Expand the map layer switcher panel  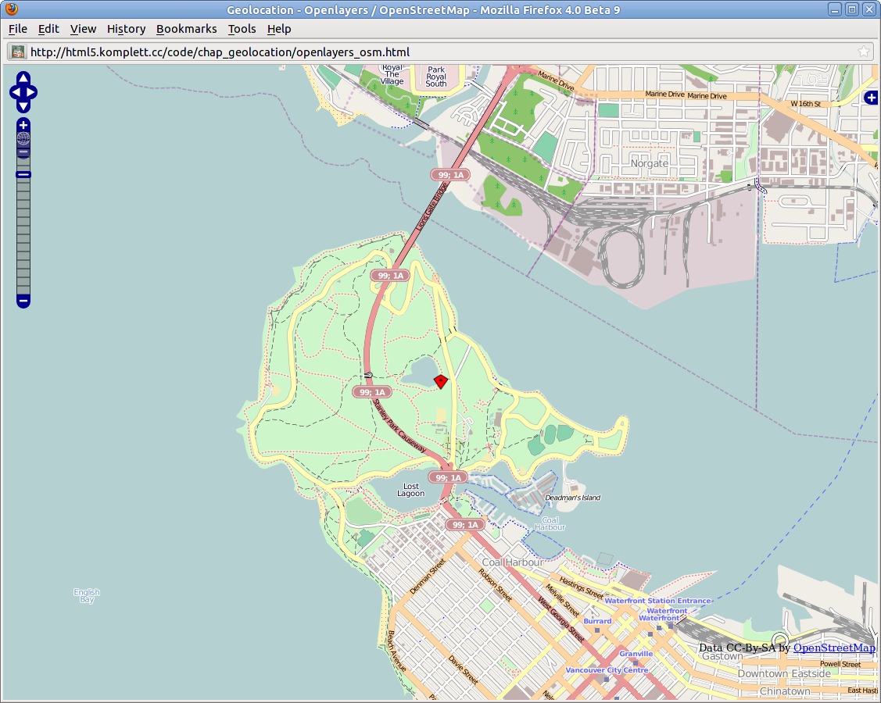[x=872, y=98]
